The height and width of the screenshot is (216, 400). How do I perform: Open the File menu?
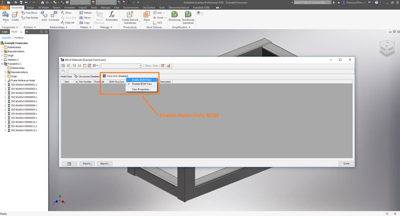point(4,7)
